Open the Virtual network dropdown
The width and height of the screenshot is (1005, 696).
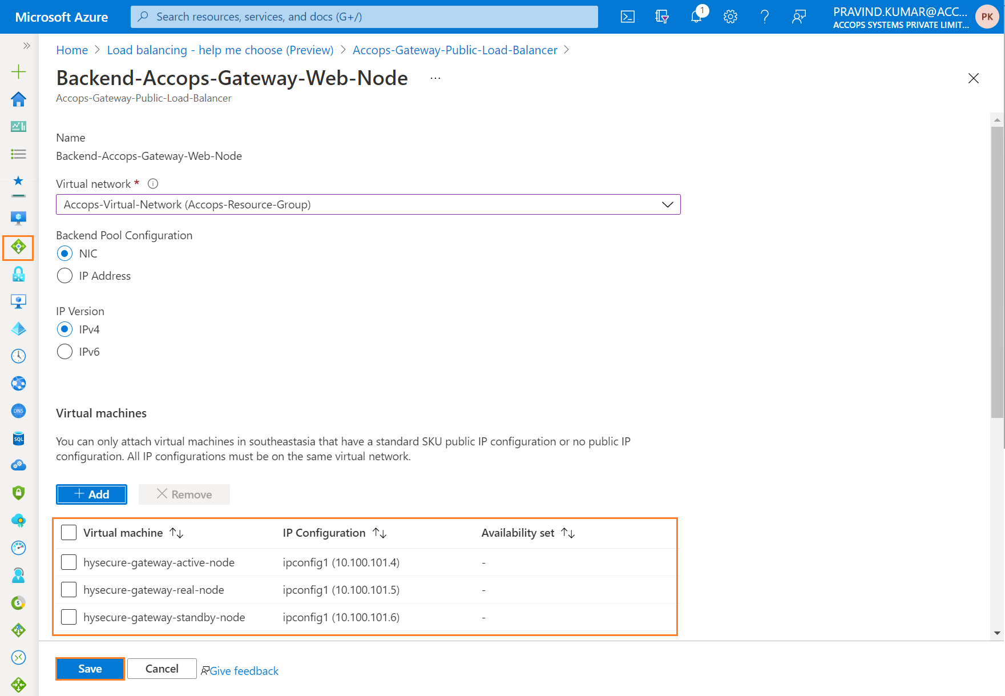pyautogui.click(x=368, y=204)
